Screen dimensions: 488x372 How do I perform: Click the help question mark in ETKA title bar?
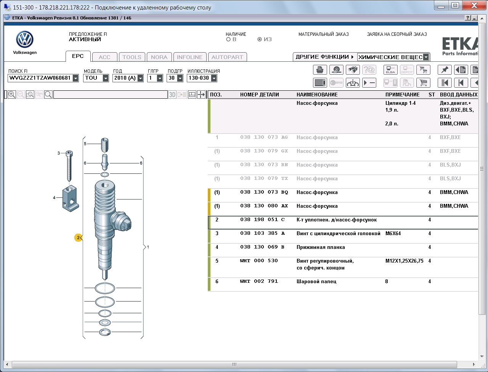[468, 18]
